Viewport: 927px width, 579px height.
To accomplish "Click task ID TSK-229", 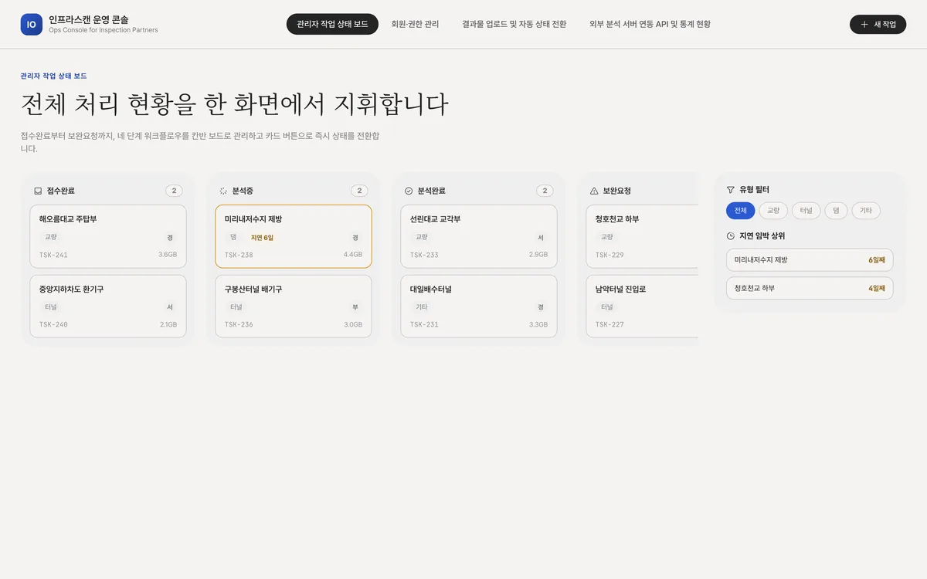I will tap(610, 255).
